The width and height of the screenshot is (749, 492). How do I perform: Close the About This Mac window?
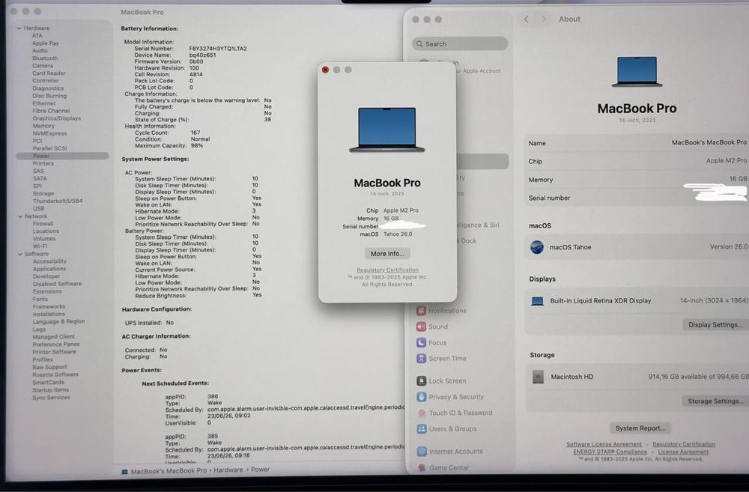point(325,70)
